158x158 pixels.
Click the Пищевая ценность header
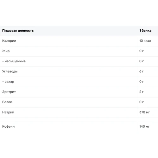pos(18,31)
